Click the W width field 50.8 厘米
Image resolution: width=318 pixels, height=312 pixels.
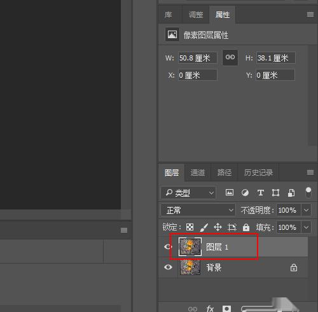click(x=198, y=58)
